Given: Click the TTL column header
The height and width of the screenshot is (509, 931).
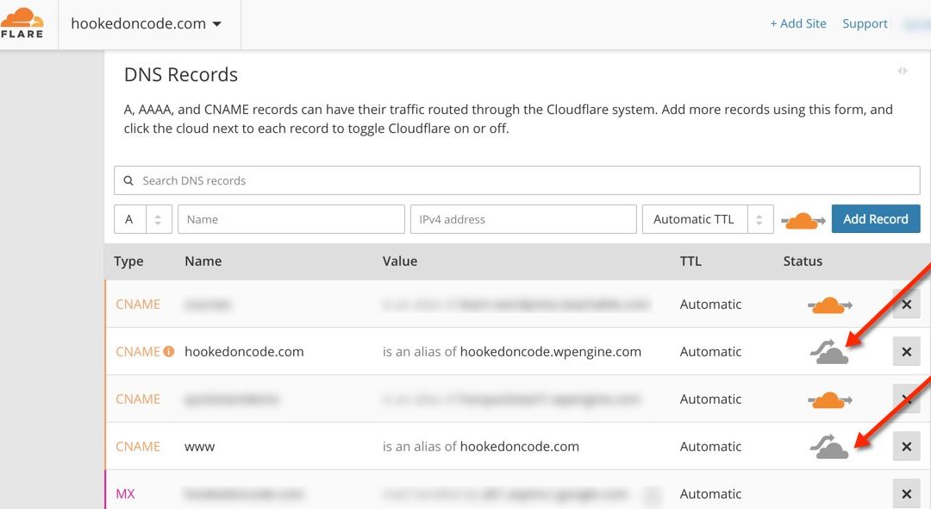Looking at the screenshot, I should [690, 261].
